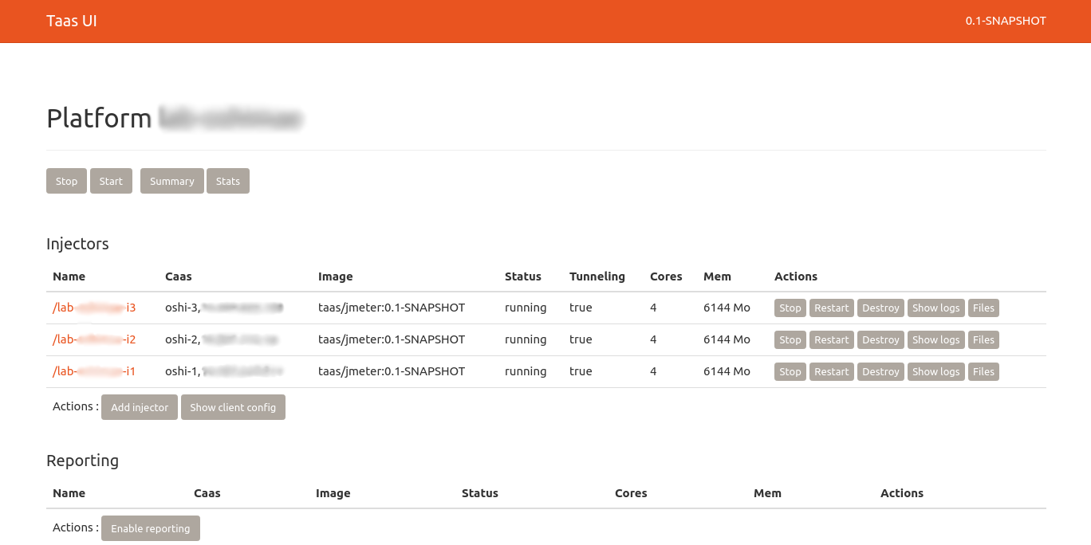This screenshot has height=545, width=1091.
Task: Open the platform Stats view
Action: click(x=227, y=181)
